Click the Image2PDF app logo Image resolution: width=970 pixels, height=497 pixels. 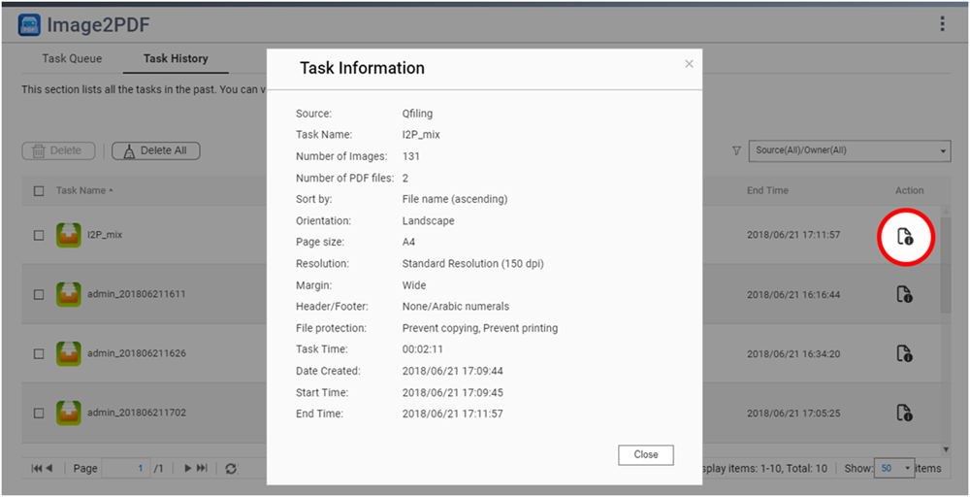coord(29,24)
